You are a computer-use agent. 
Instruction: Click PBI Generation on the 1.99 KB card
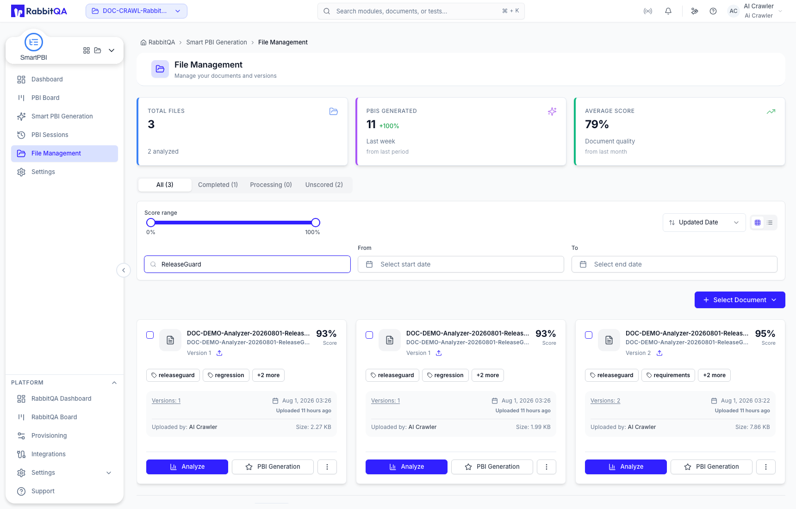pyautogui.click(x=492, y=467)
